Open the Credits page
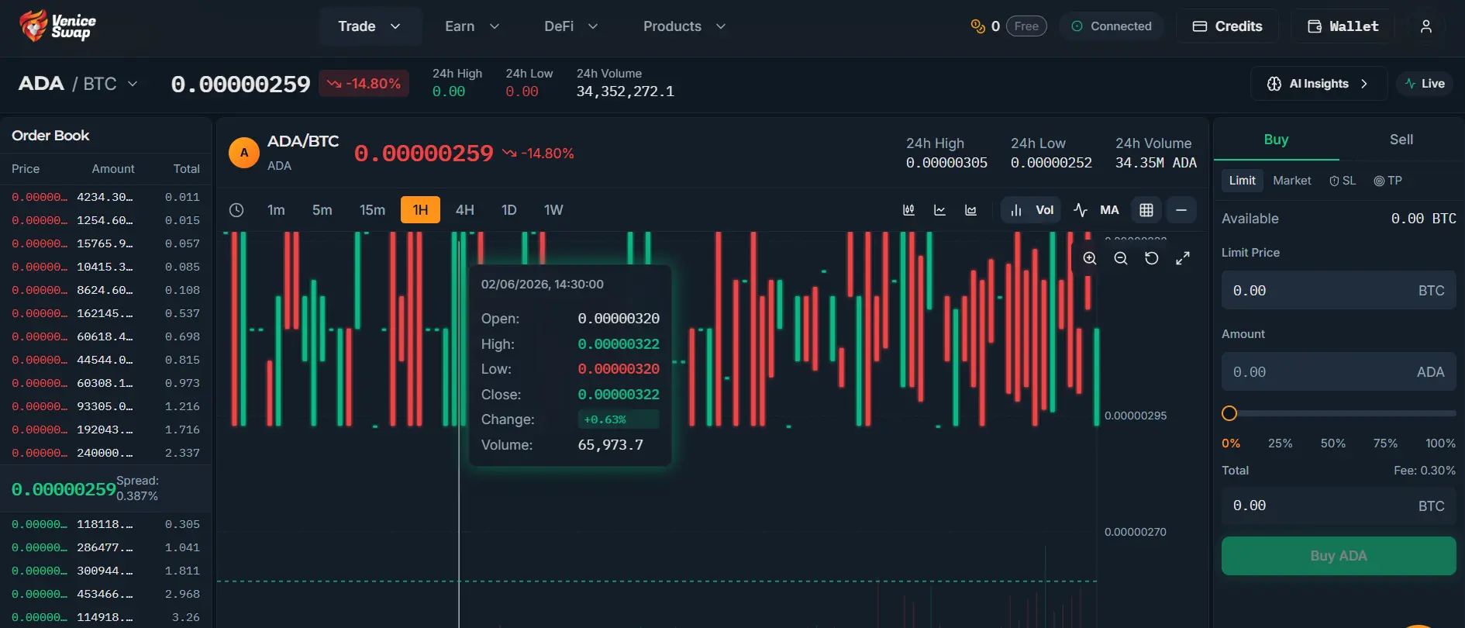Viewport: 1465px width, 628px height. 1227,26
